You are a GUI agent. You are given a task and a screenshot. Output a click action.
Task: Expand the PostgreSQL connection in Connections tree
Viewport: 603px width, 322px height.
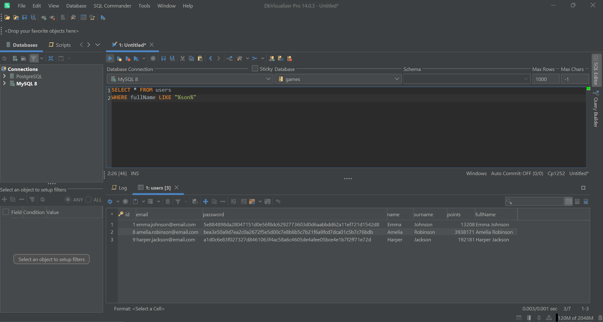point(4,76)
